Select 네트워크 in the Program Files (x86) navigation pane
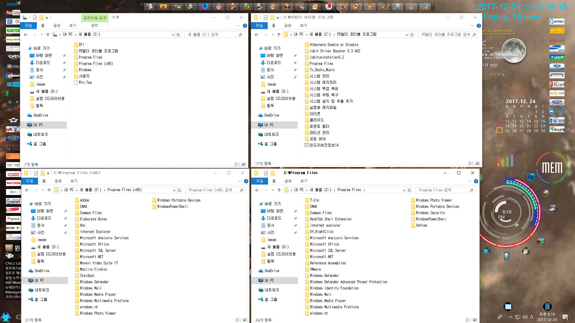This screenshot has height=323, width=575. click(x=42, y=290)
